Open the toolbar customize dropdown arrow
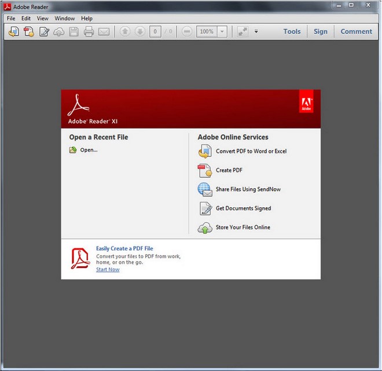The height and width of the screenshot is (371, 382). [256, 31]
